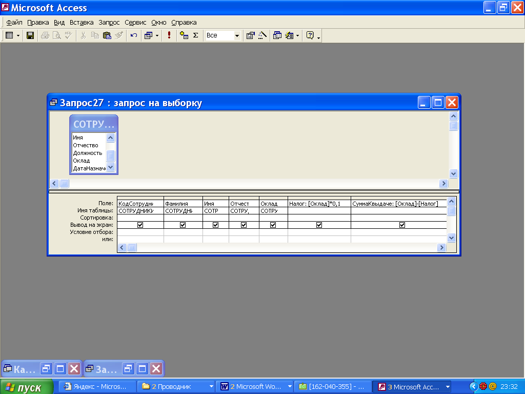525x394 pixels.
Task: Click the Query Type toolbar icon
Action: click(x=148, y=35)
